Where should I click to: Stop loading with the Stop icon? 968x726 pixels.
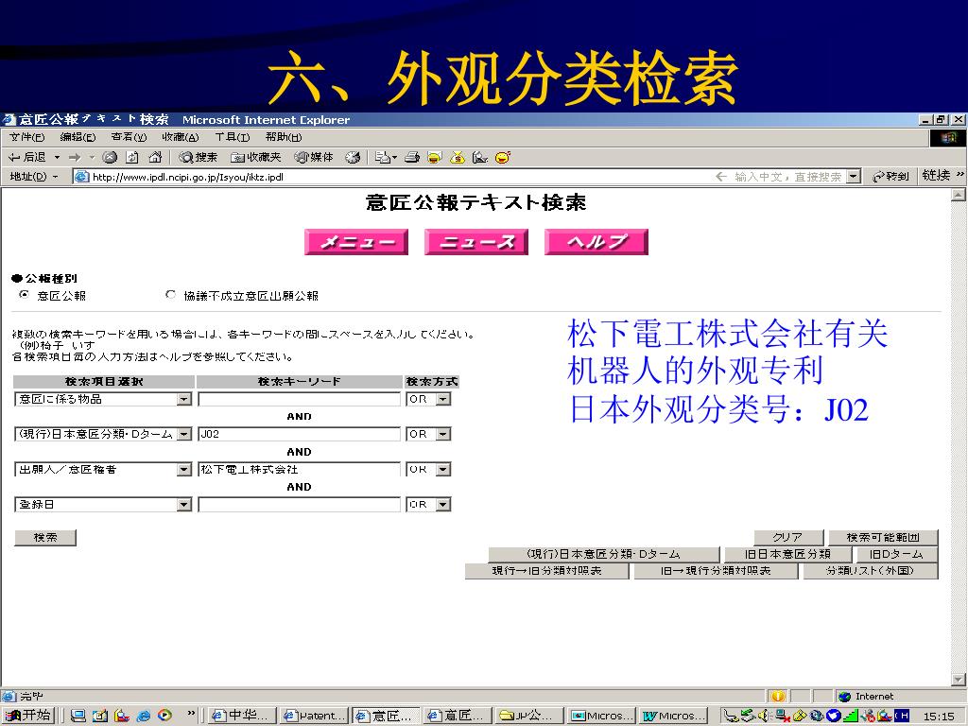click(x=110, y=158)
